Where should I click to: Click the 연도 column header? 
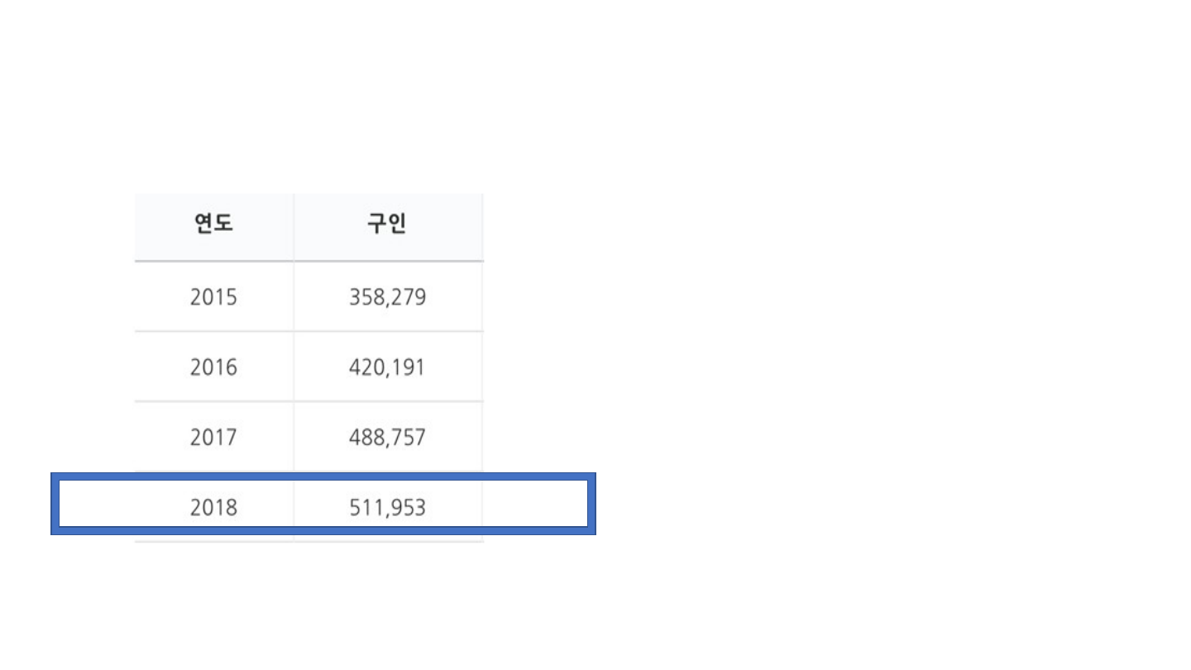[213, 224]
